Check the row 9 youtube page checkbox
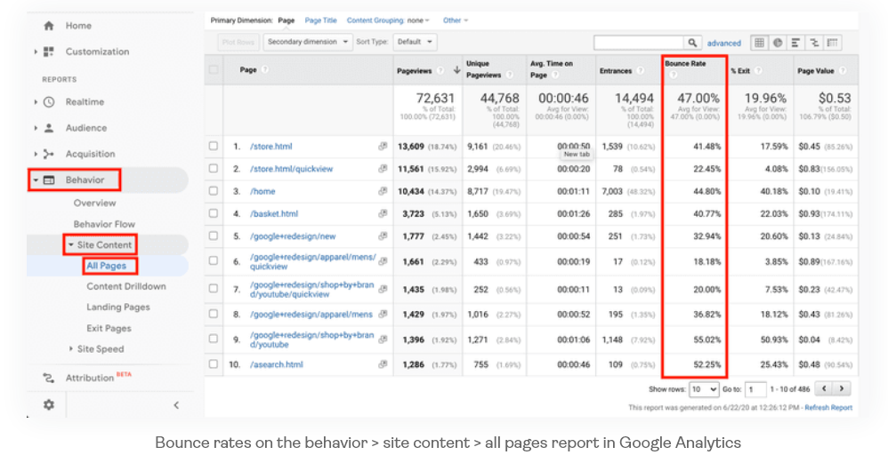888x463 pixels. tap(214, 339)
